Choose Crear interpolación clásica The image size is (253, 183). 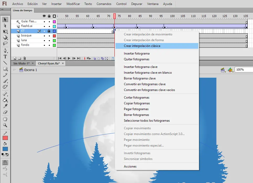157,46
